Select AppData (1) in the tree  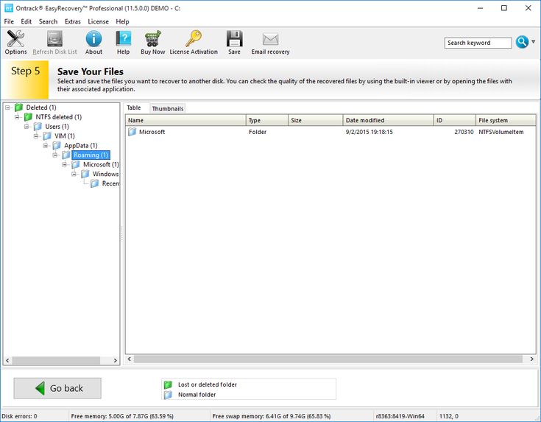[81, 146]
